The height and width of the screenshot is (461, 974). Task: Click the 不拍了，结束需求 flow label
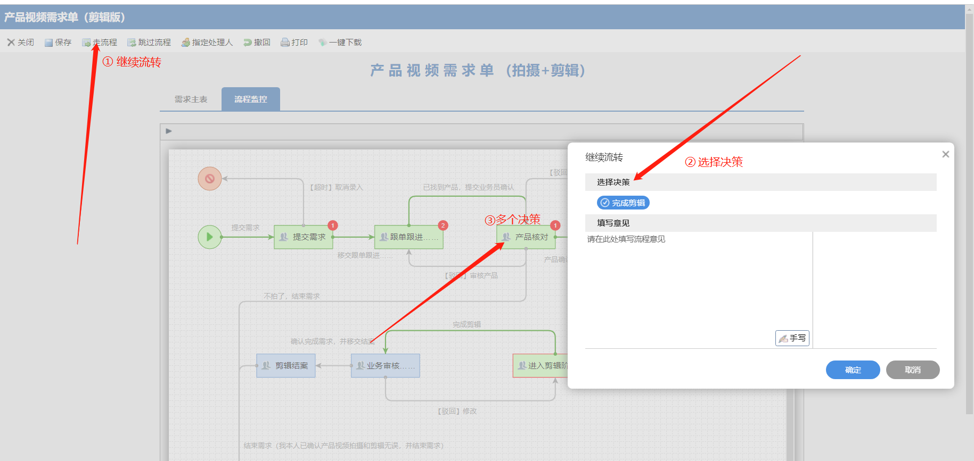[292, 296]
